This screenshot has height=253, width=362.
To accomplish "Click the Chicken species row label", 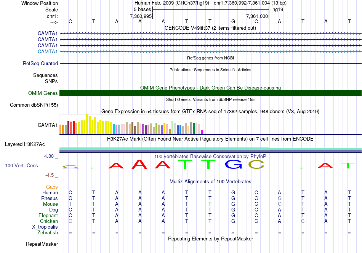I will point(49,221).
